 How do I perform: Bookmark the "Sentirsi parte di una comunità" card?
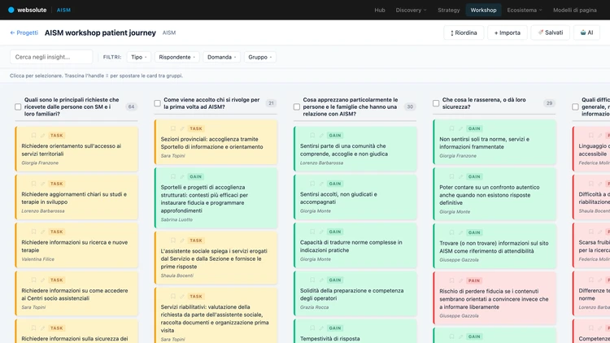pos(312,136)
